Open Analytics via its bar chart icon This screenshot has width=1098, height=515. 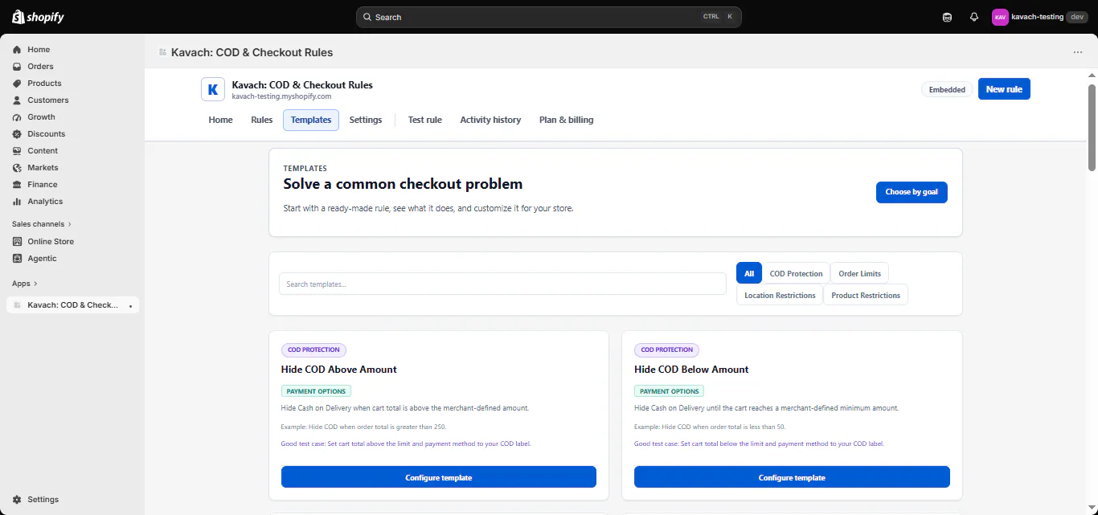pyautogui.click(x=17, y=202)
